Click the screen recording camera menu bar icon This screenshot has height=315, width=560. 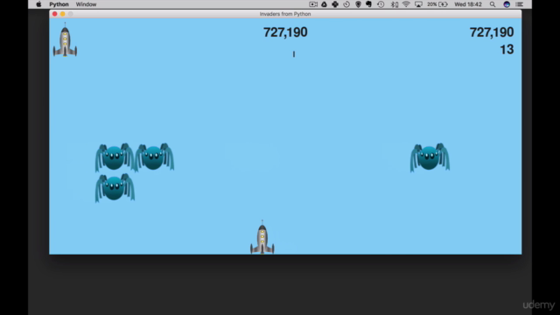(313, 4)
